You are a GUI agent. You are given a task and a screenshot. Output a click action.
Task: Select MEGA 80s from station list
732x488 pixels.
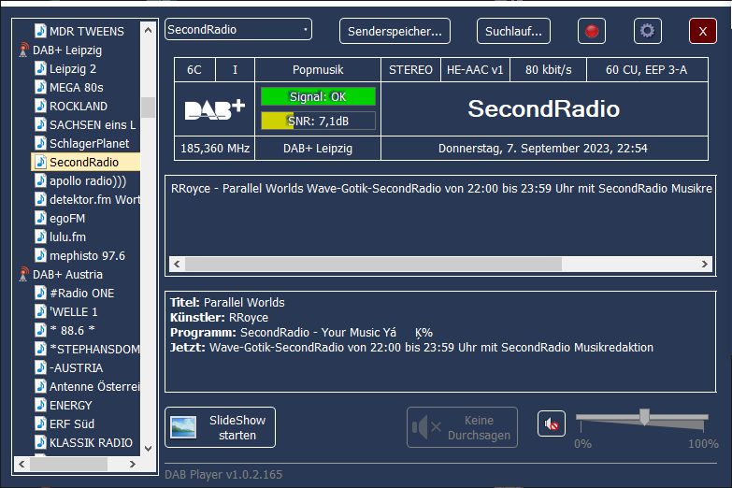pos(76,87)
